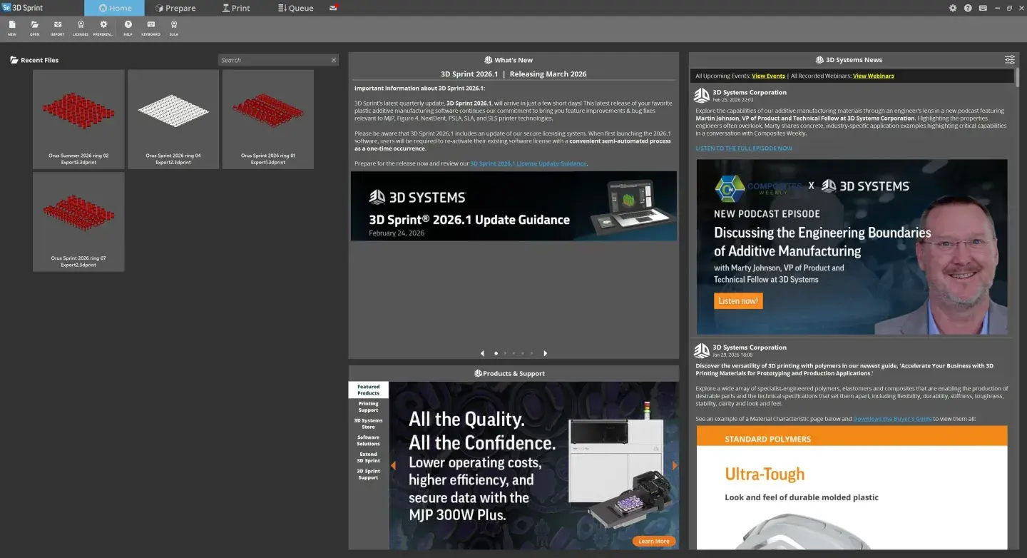The image size is (1027, 558).
Task: Click Download the Buyer's Guide link
Action: click(x=892, y=419)
